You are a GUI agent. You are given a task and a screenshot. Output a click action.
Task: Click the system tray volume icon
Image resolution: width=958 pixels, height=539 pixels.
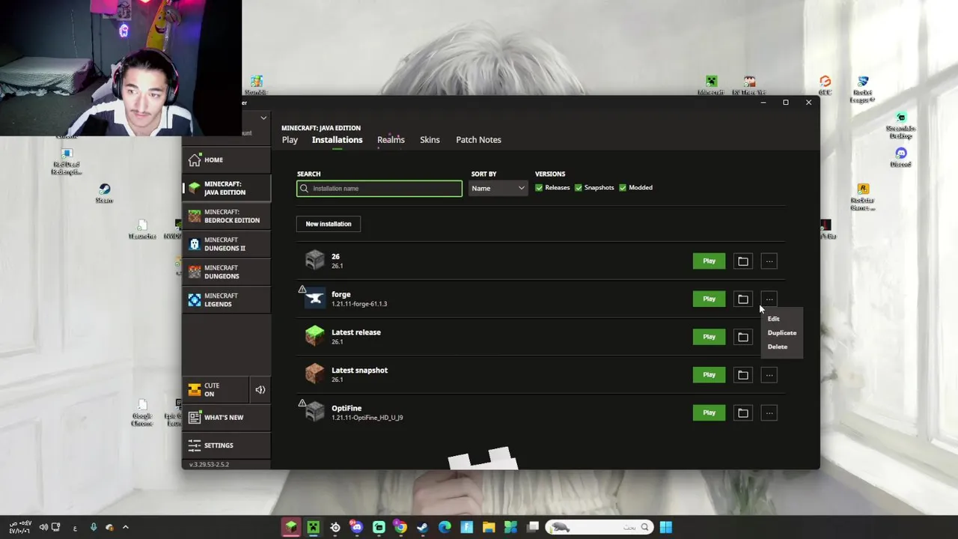(x=43, y=527)
